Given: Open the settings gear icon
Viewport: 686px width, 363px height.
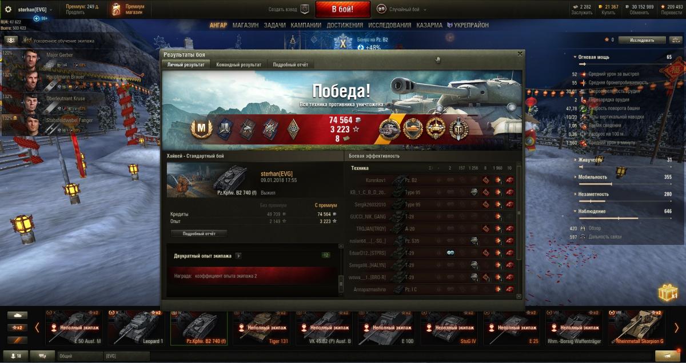Looking at the screenshot, I should pos(9,10).
